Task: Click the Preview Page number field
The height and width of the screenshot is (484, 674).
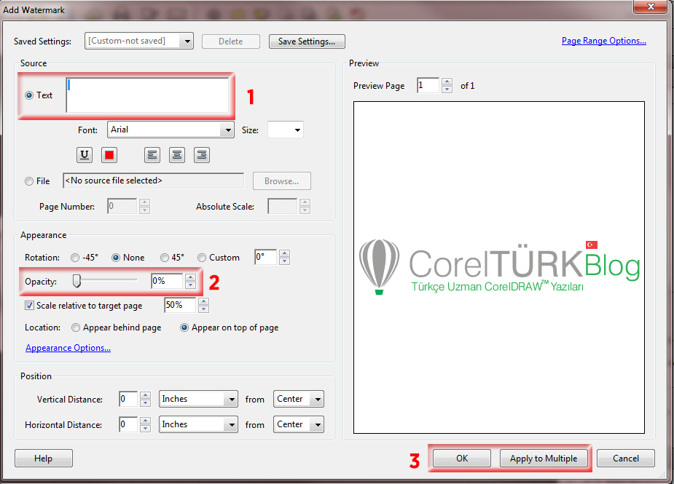Action: click(428, 85)
